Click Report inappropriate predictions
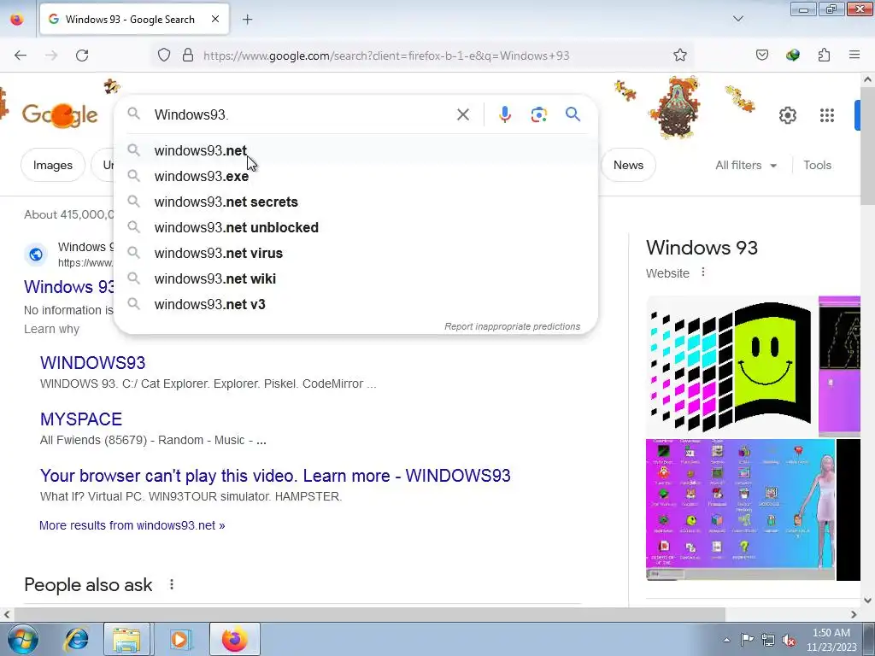 [x=513, y=326]
